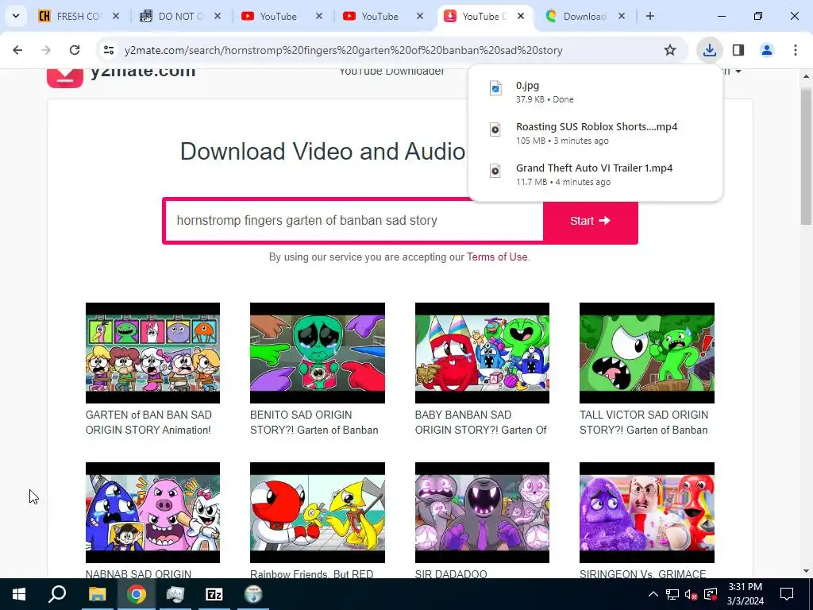Open GARTEN of BAN BAN SAD ORIGIN thumbnail

tap(152, 353)
